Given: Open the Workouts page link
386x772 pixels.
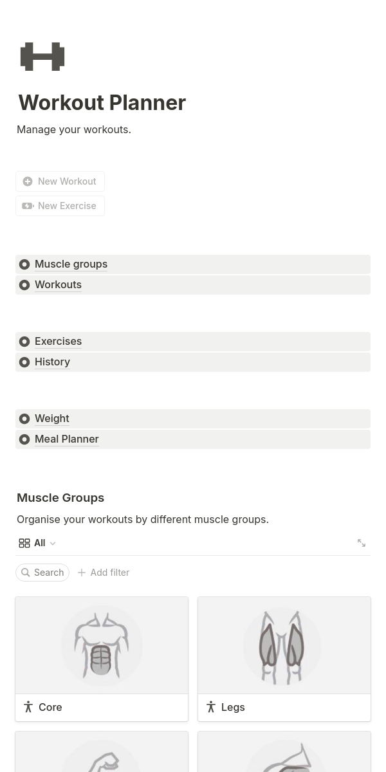Looking at the screenshot, I should pos(58,285).
